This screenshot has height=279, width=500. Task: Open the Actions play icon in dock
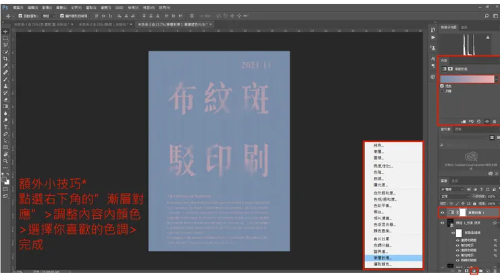(432, 38)
